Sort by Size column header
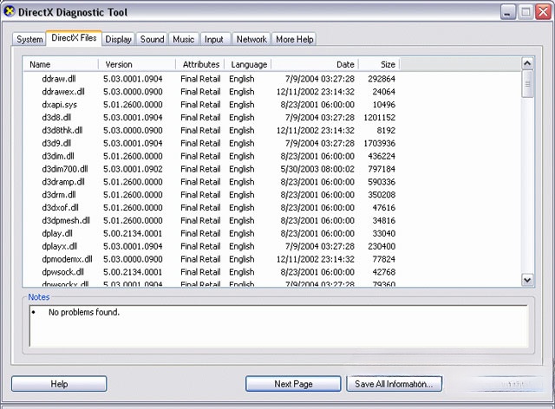Screen dimensions: 555x409 (x=379, y=64)
